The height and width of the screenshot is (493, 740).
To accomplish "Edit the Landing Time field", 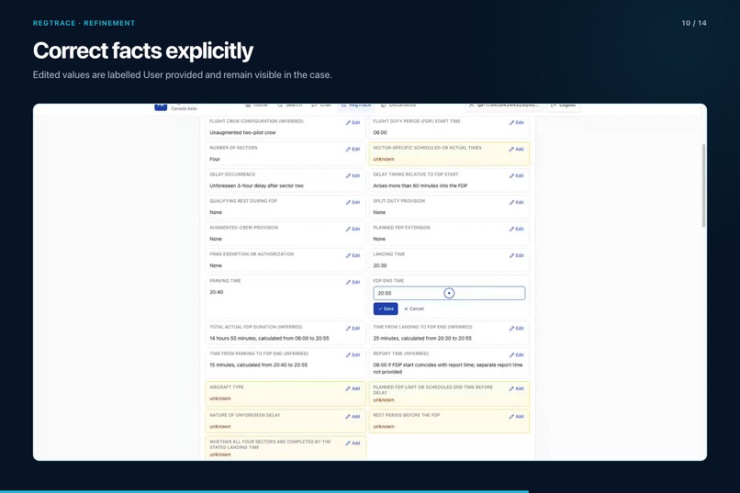I will coord(516,256).
